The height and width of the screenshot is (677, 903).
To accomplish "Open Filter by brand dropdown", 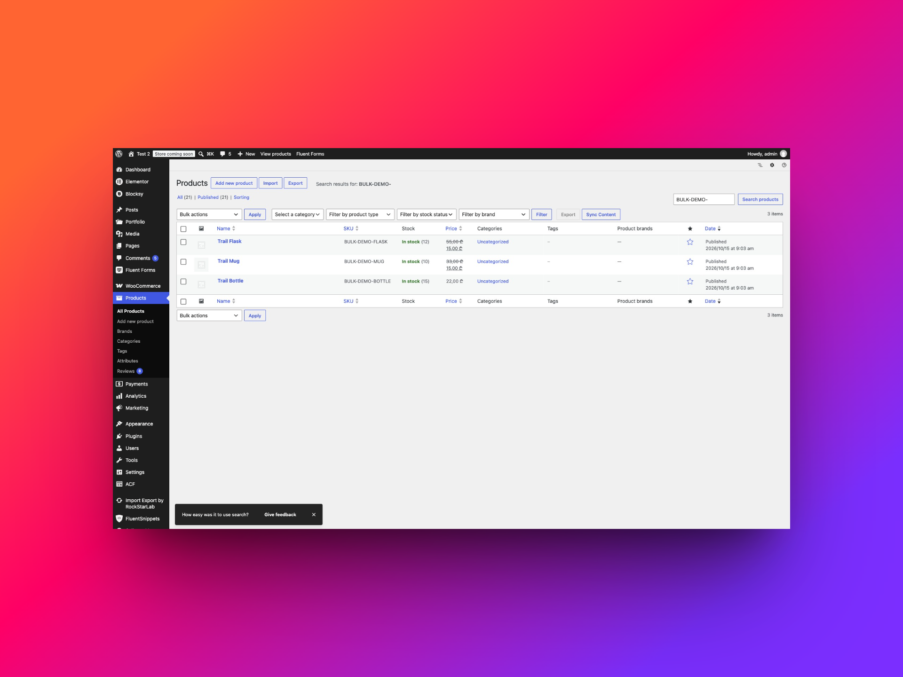I will pyautogui.click(x=494, y=214).
